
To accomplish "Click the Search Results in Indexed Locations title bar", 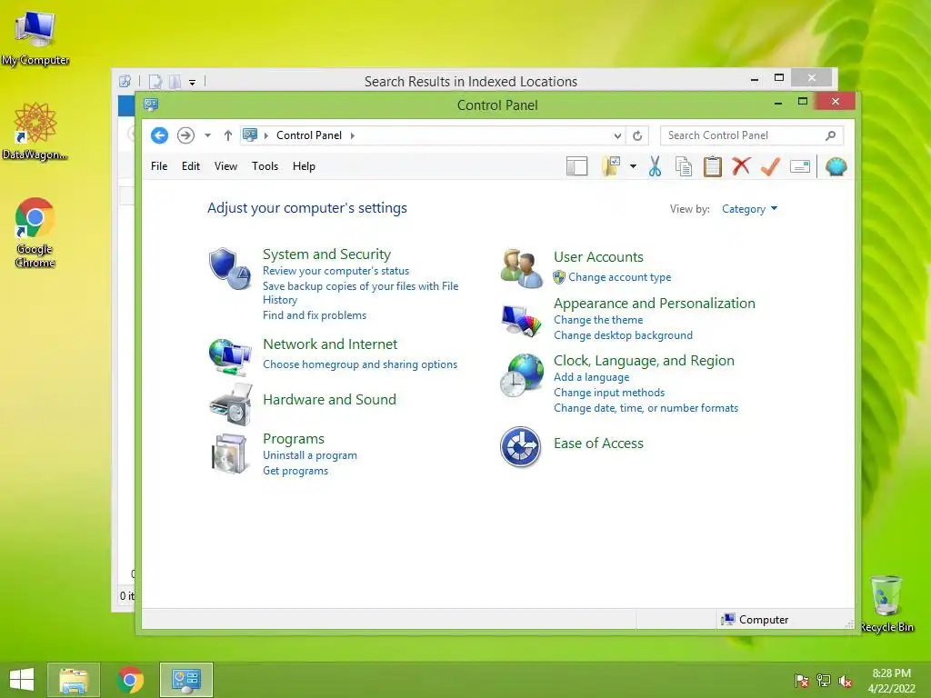I will [x=471, y=81].
